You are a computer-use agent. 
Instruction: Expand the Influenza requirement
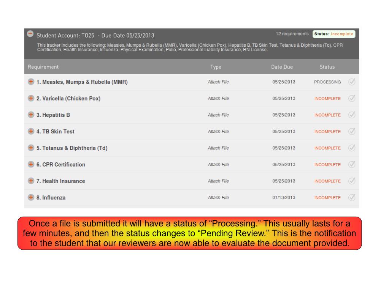(31, 197)
